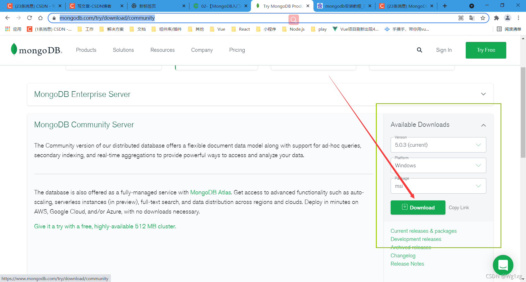Screen dimensions: 526x282
Task: Open the Vue bookmark folder
Action: click(x=218, y=29)
